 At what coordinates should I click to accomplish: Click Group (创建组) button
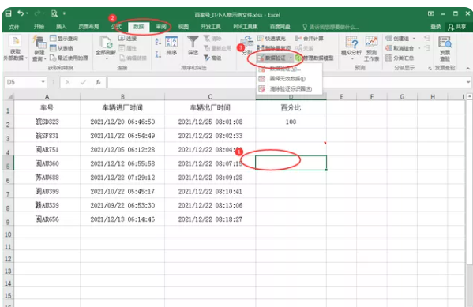(397, 39)
